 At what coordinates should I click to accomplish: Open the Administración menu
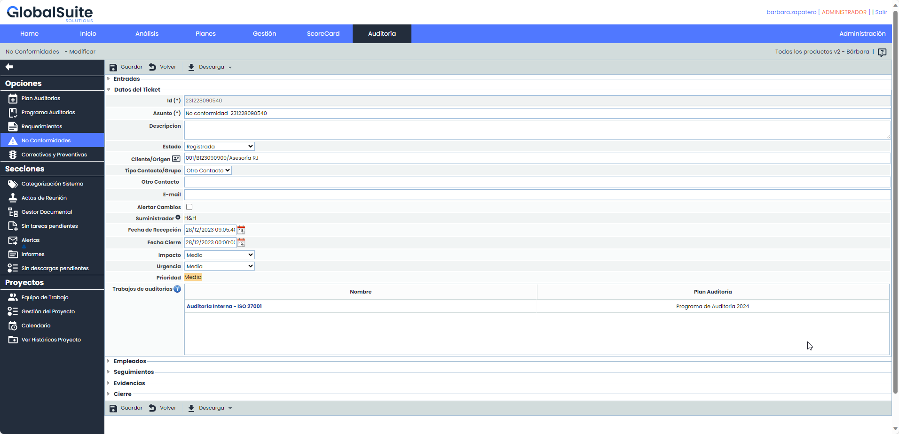pyautogui.click(x=862, y=34)
